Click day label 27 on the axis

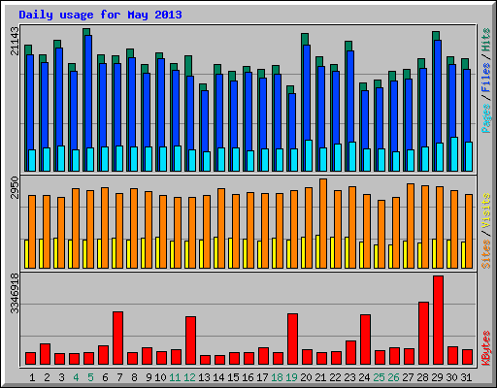pyautogui.click(x=408, y=377)
